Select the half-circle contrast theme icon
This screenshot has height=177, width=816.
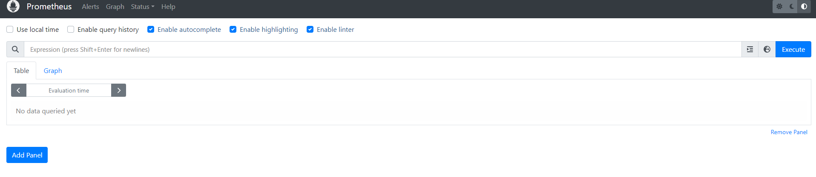click(x=804, y=6)
